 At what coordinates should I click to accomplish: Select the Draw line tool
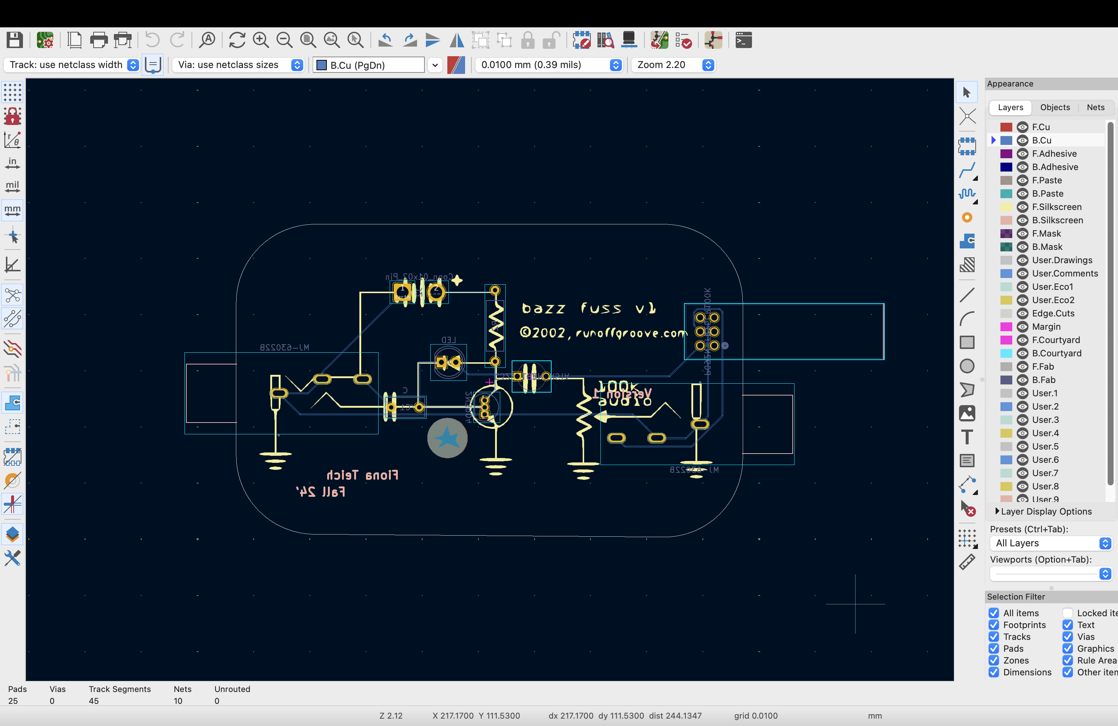point(967,295)
